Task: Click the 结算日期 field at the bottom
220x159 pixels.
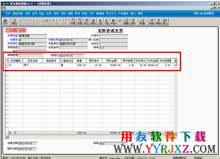Action: 28,143
